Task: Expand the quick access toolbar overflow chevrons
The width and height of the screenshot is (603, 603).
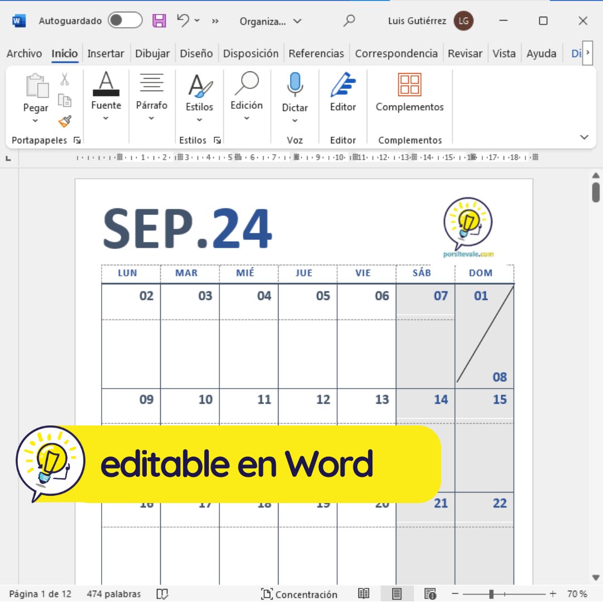Action: pyautogui.click(x=216, y=21)
